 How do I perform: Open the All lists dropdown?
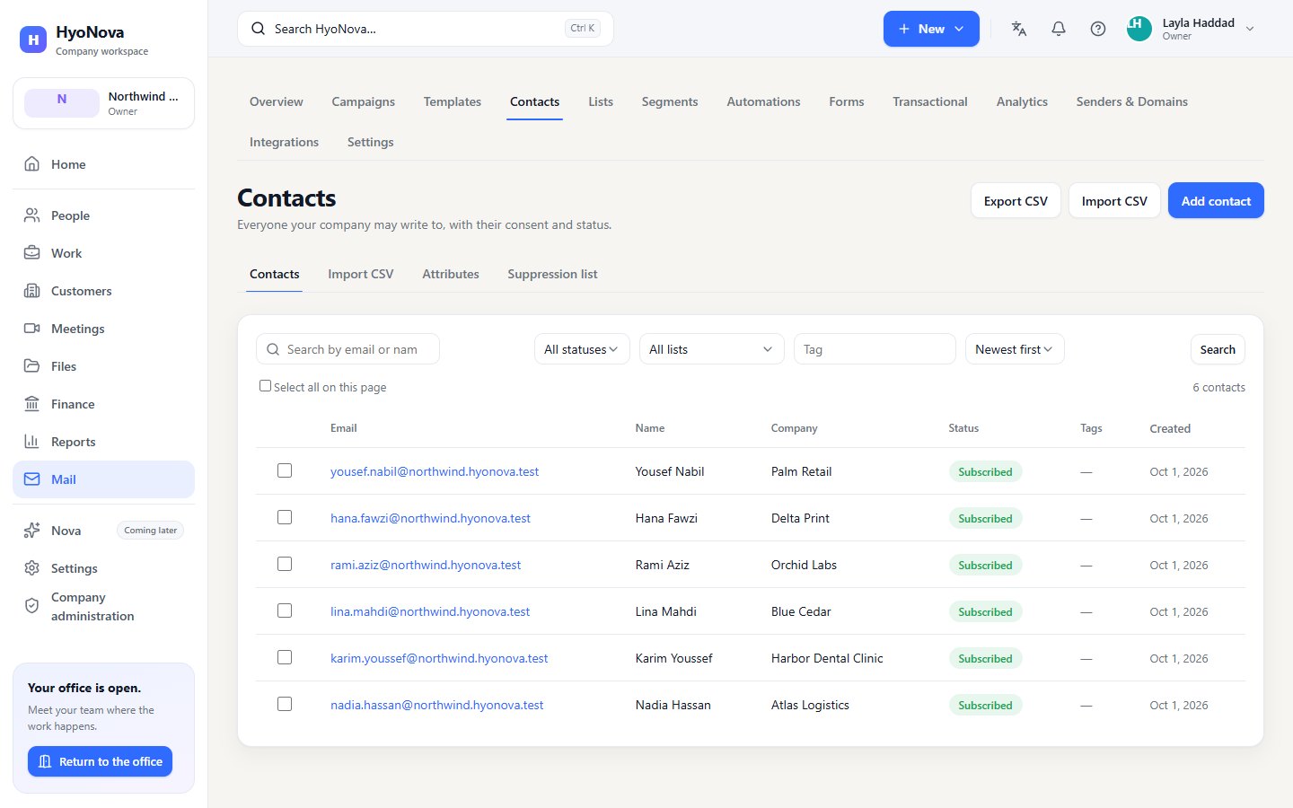click(711, 349)
